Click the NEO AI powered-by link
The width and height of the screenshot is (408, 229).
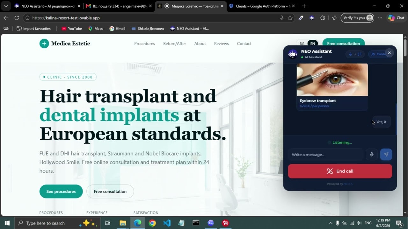click(x=348, y=184)
